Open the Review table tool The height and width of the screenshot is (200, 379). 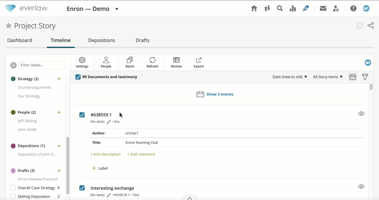coord(176,62)
